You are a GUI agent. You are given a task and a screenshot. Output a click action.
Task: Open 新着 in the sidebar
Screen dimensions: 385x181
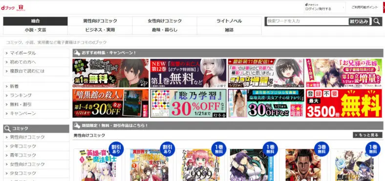click(36, 86)
